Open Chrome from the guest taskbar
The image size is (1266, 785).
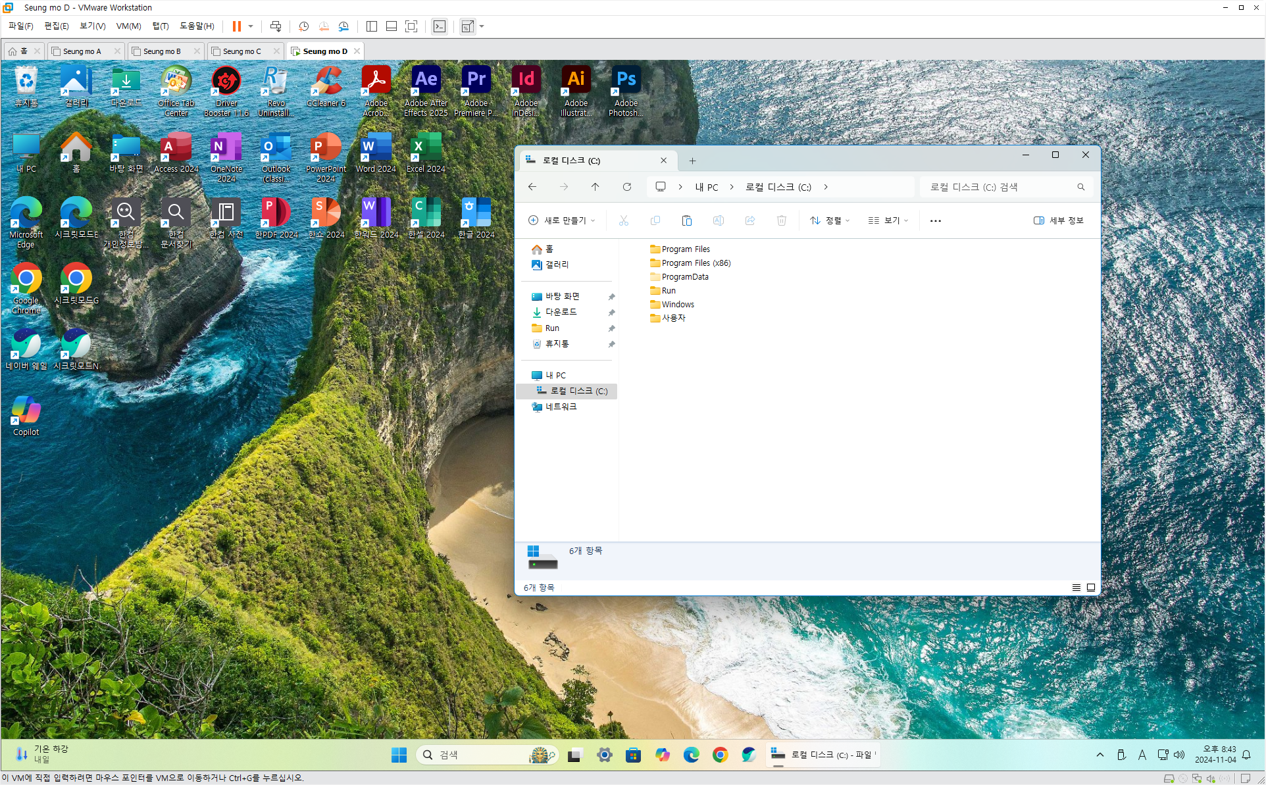720,755
